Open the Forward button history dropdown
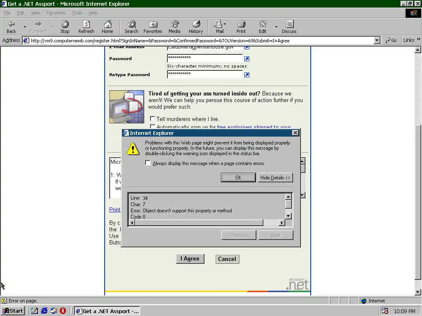422x316 pixels. click(x=52, y=27)
